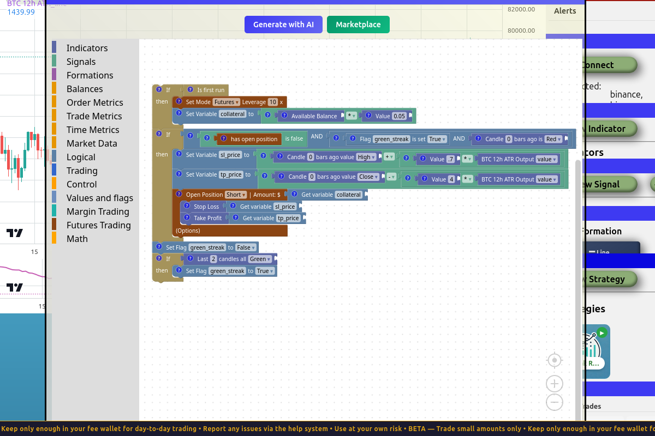Viewport: 655px width, 436px height.
Task: Select the Math category
Action: click(x=77, y=239)
